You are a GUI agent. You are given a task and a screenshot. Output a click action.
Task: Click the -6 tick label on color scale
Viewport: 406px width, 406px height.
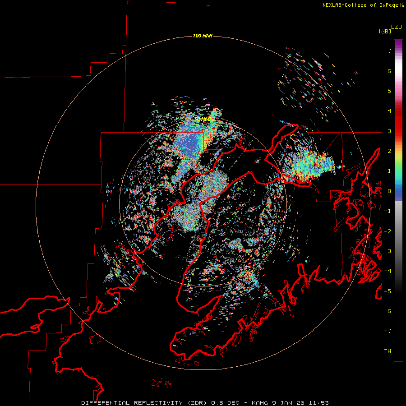pyautogui.click(x=388, y=311)
